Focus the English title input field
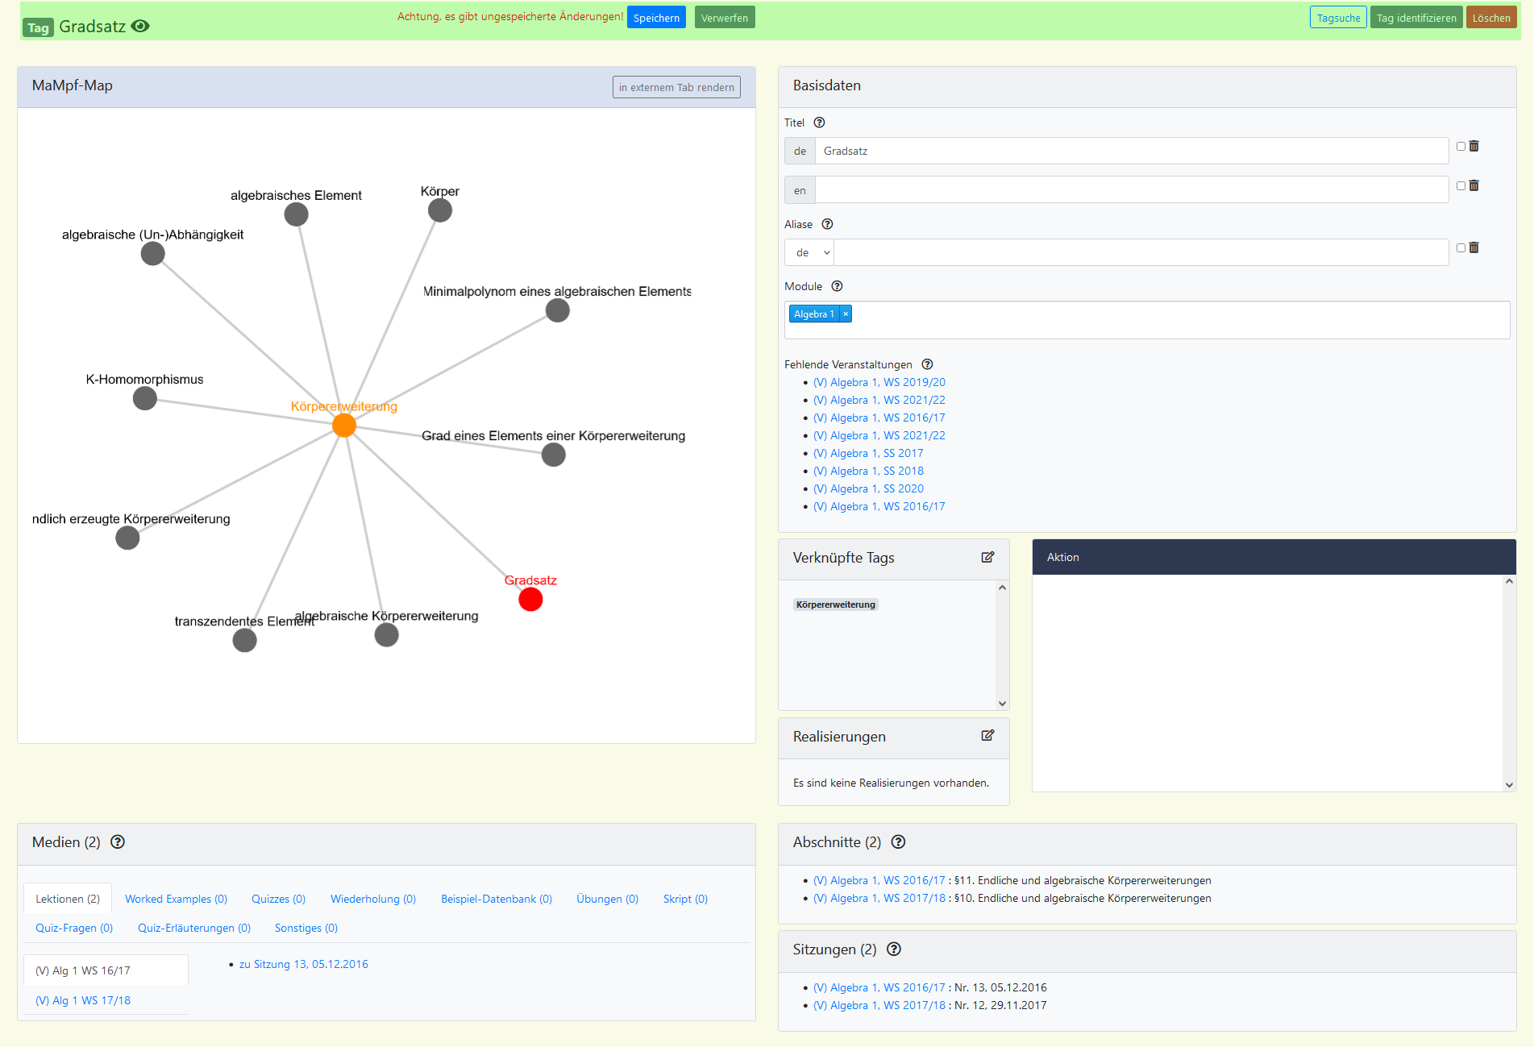Image resolution: width=1534 pixels, height=1047 pixels. tap(1132, 190)
